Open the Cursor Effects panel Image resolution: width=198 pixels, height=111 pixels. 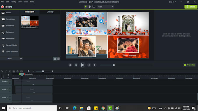[9, 45]
